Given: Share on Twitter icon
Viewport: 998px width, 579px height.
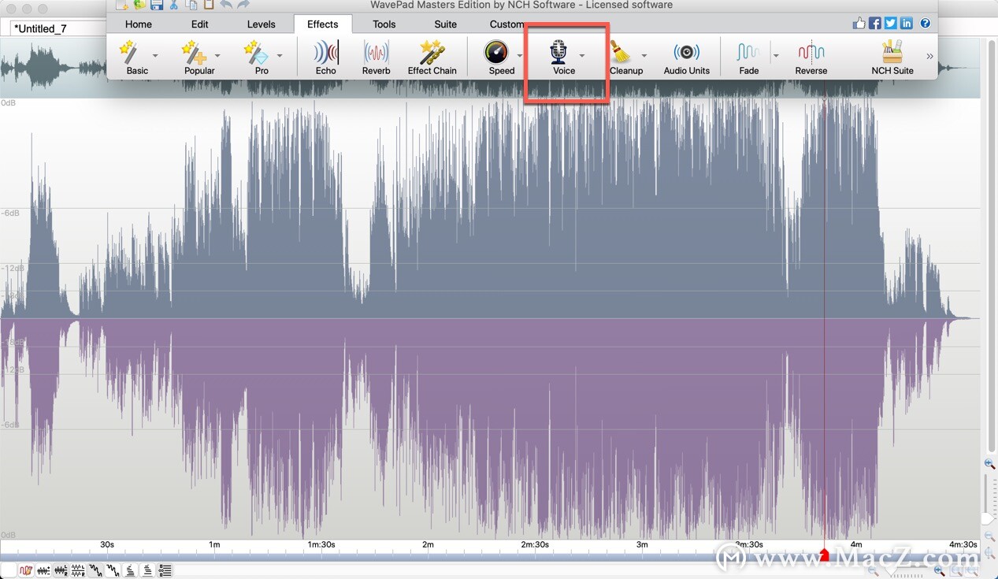Looking at the screenshot, I should tap(891, 24).
